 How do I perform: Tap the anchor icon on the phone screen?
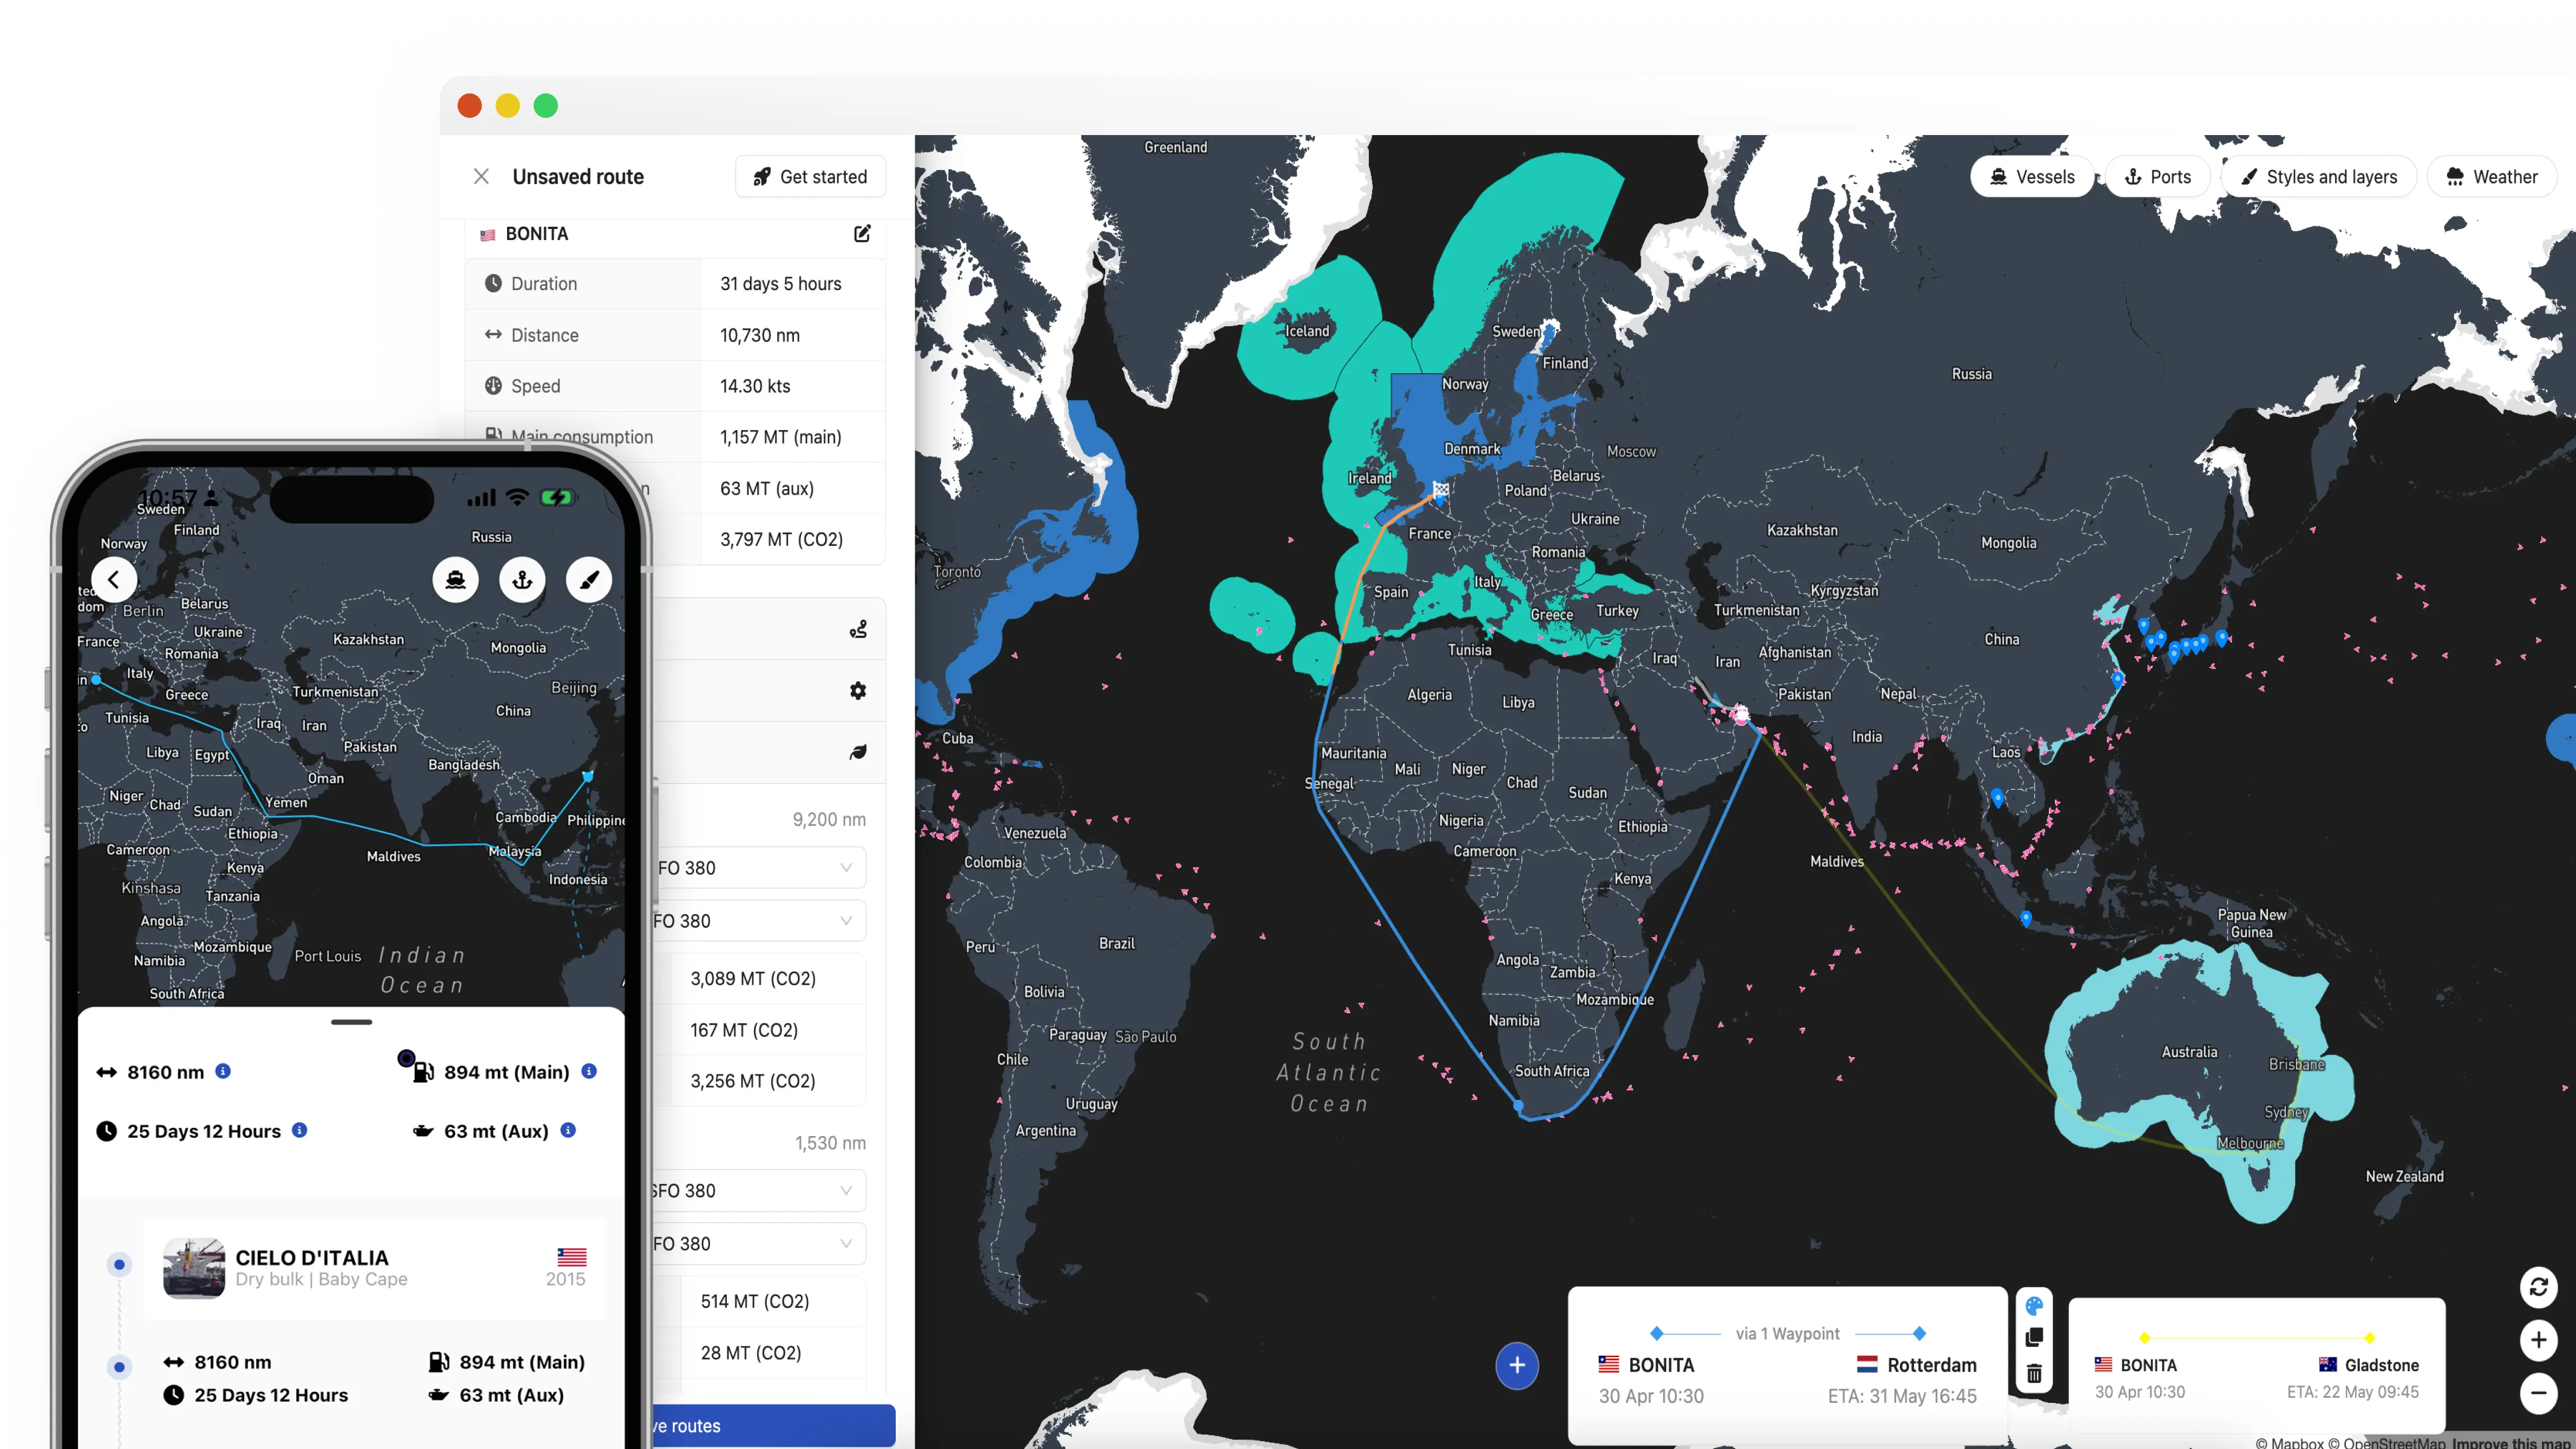[522, 580]
